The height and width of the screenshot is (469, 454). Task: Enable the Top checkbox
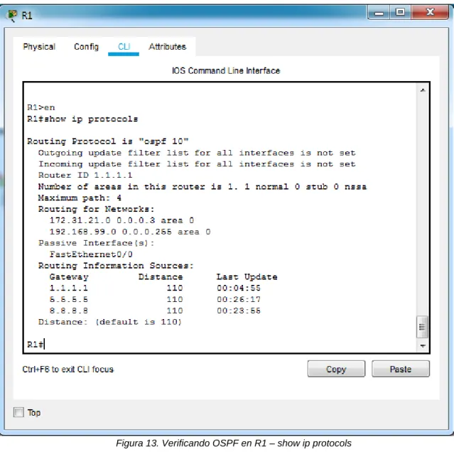(18, 412)
